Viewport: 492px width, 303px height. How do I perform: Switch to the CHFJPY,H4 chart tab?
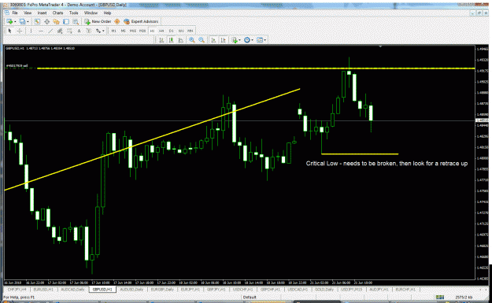point(17,290)
